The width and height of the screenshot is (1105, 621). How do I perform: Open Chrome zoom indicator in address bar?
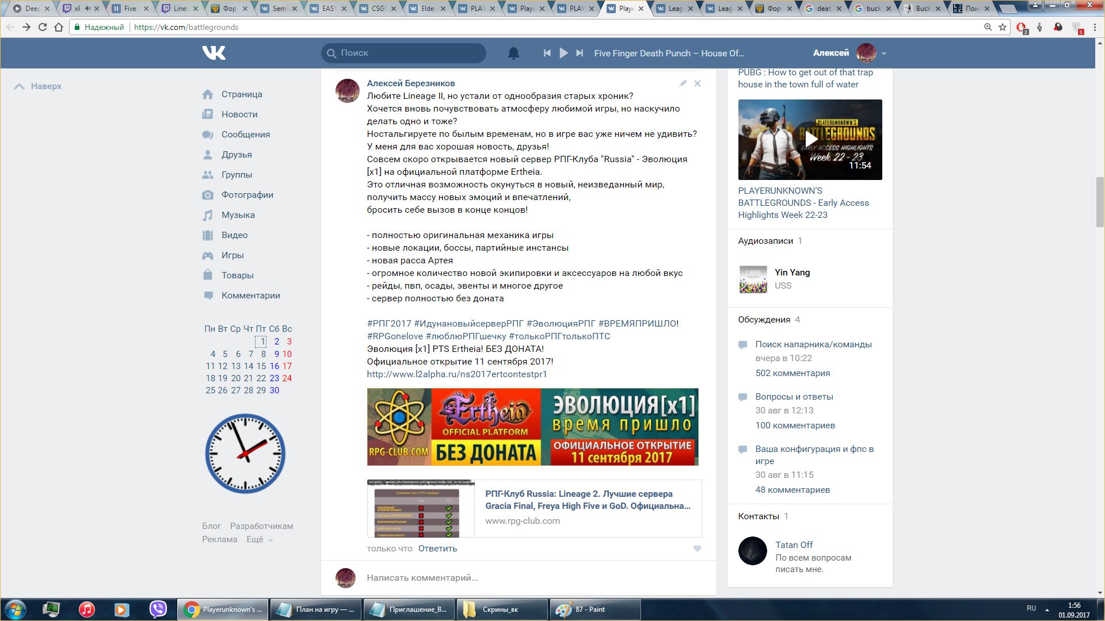pos(988,27)
